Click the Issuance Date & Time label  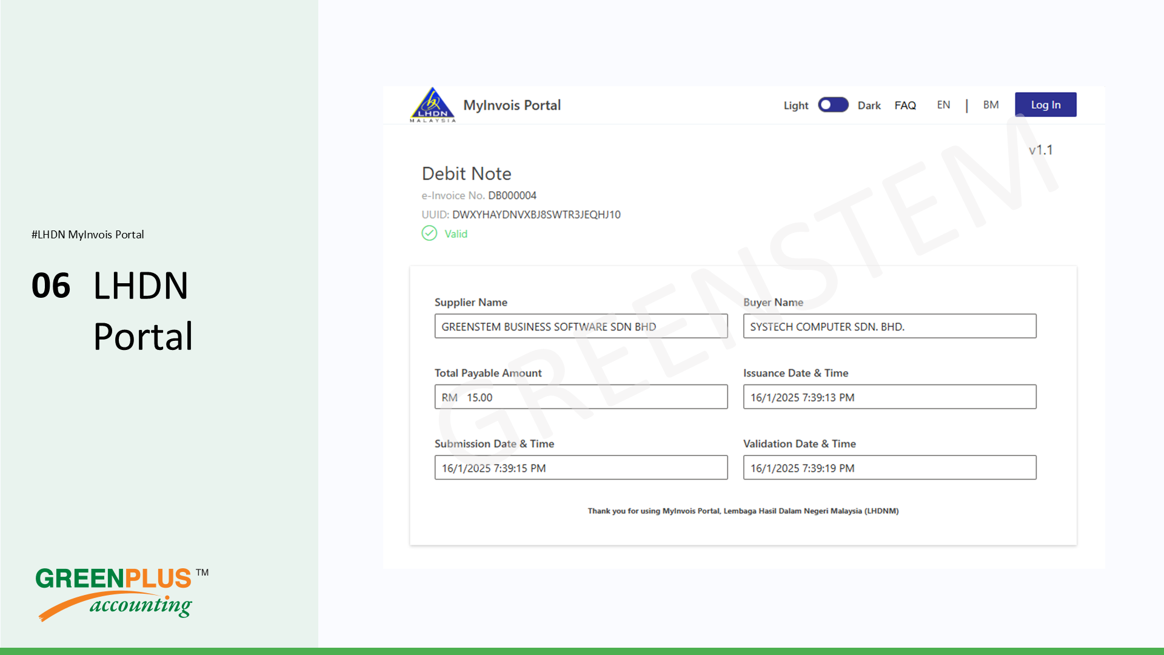pyautogui.click(x=796, y=373)
